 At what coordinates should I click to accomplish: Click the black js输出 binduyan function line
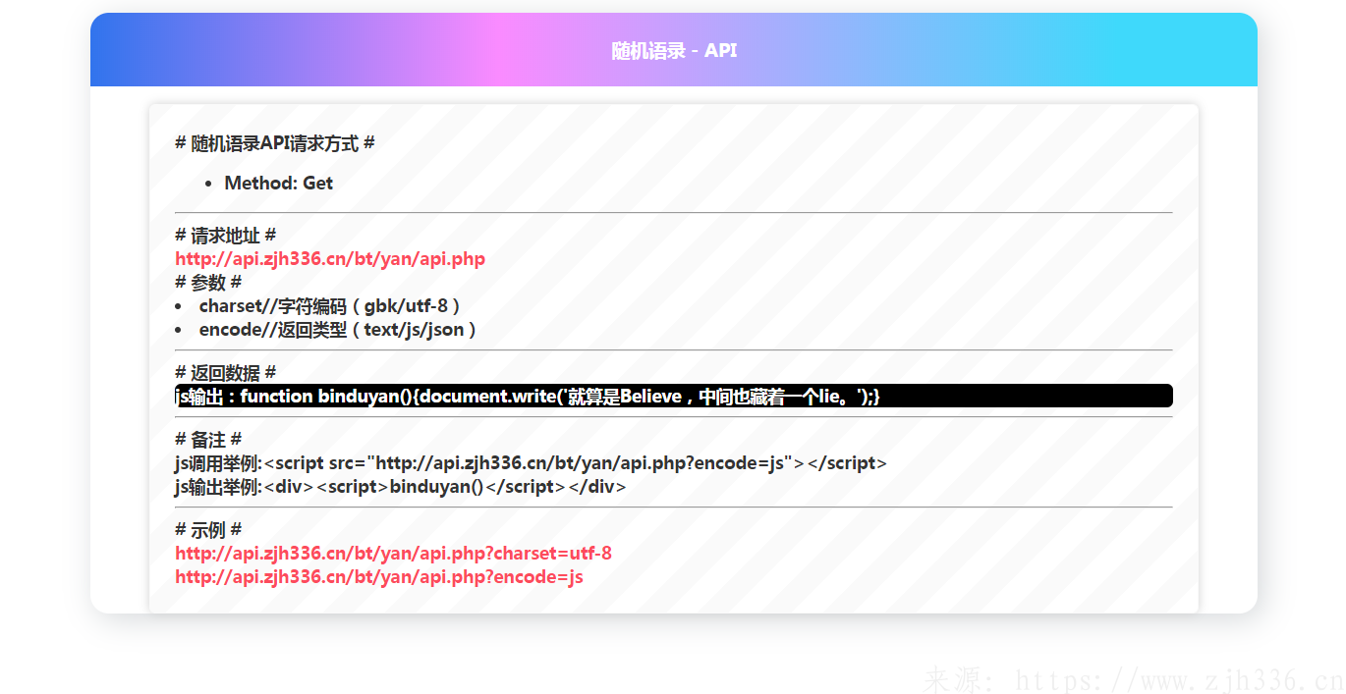tap(674, 396)
